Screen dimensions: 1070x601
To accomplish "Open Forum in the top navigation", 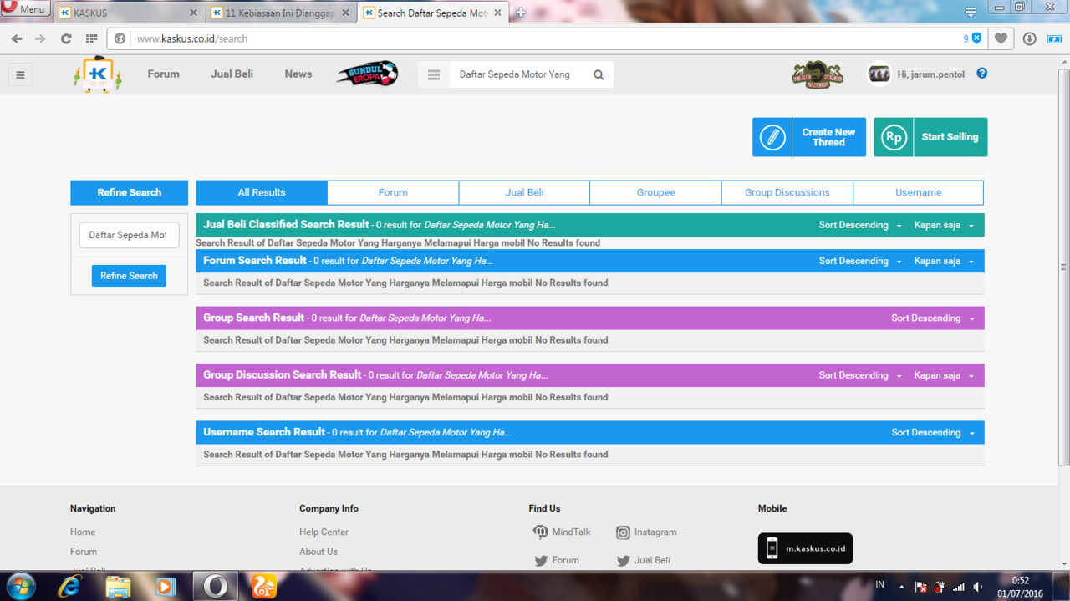I will 163,74.
